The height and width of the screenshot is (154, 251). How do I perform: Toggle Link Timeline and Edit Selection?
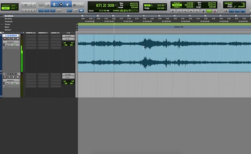pyautogui.click(x=47, y=11)
